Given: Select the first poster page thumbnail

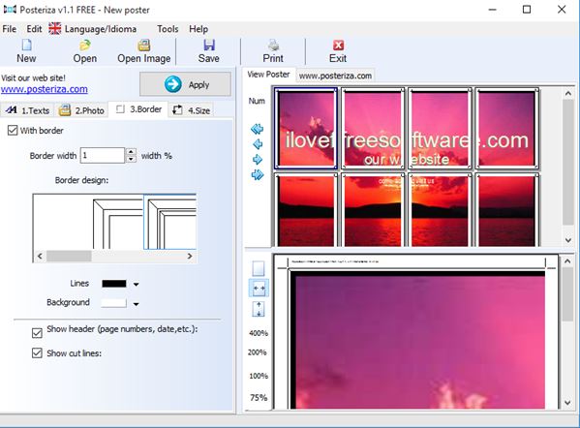Looking at the screenshot, I should point(306,128).
